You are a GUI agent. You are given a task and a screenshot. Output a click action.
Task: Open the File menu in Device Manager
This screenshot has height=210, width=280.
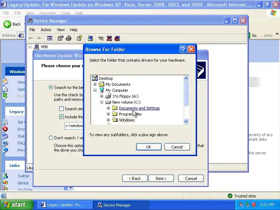point(32,30)
